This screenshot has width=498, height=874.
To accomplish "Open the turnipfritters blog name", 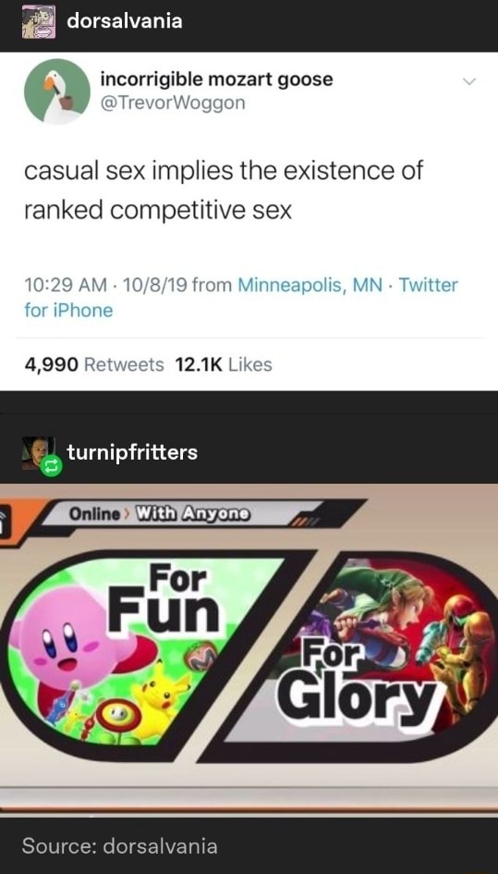I will pyautogui.click(x=132, y=452).
